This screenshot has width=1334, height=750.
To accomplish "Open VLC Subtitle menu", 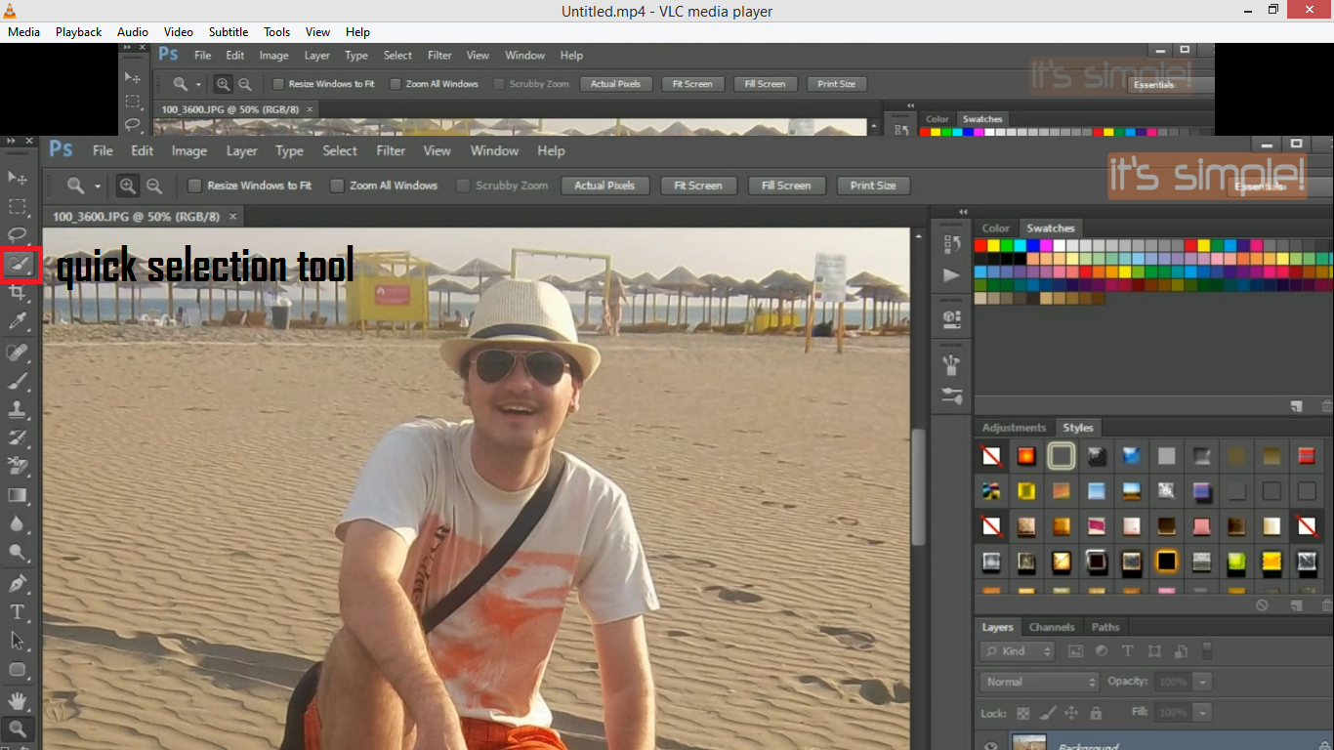I will pos(229,32).
